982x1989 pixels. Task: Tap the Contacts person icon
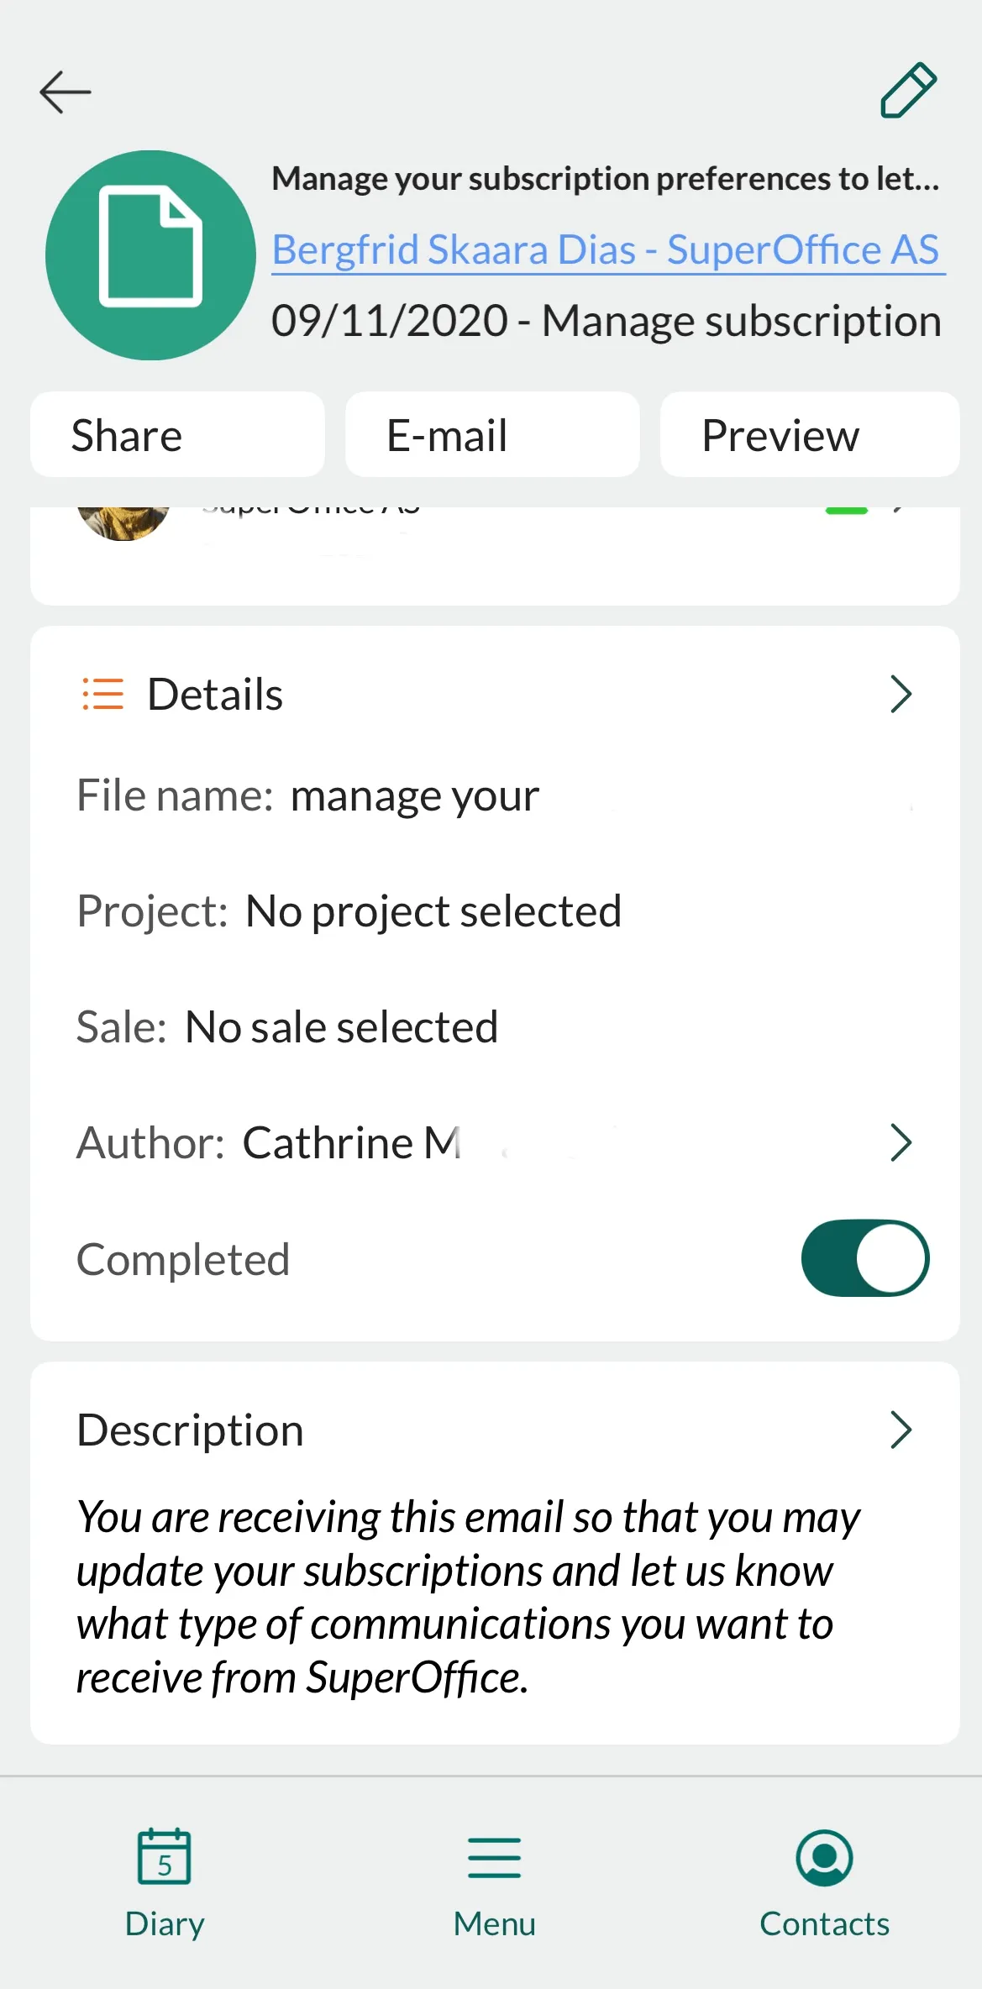coord(824,1857)
